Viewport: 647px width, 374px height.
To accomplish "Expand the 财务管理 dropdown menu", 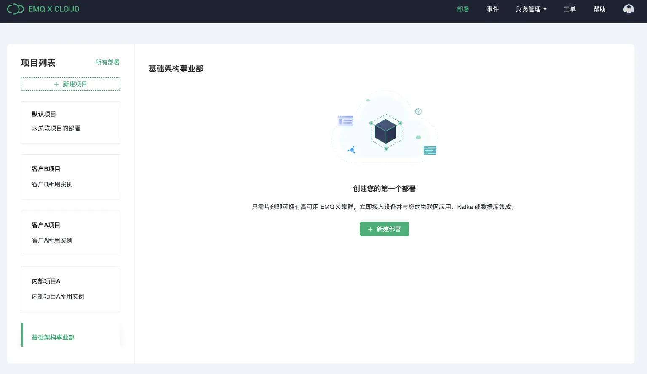I will (528, 9).
